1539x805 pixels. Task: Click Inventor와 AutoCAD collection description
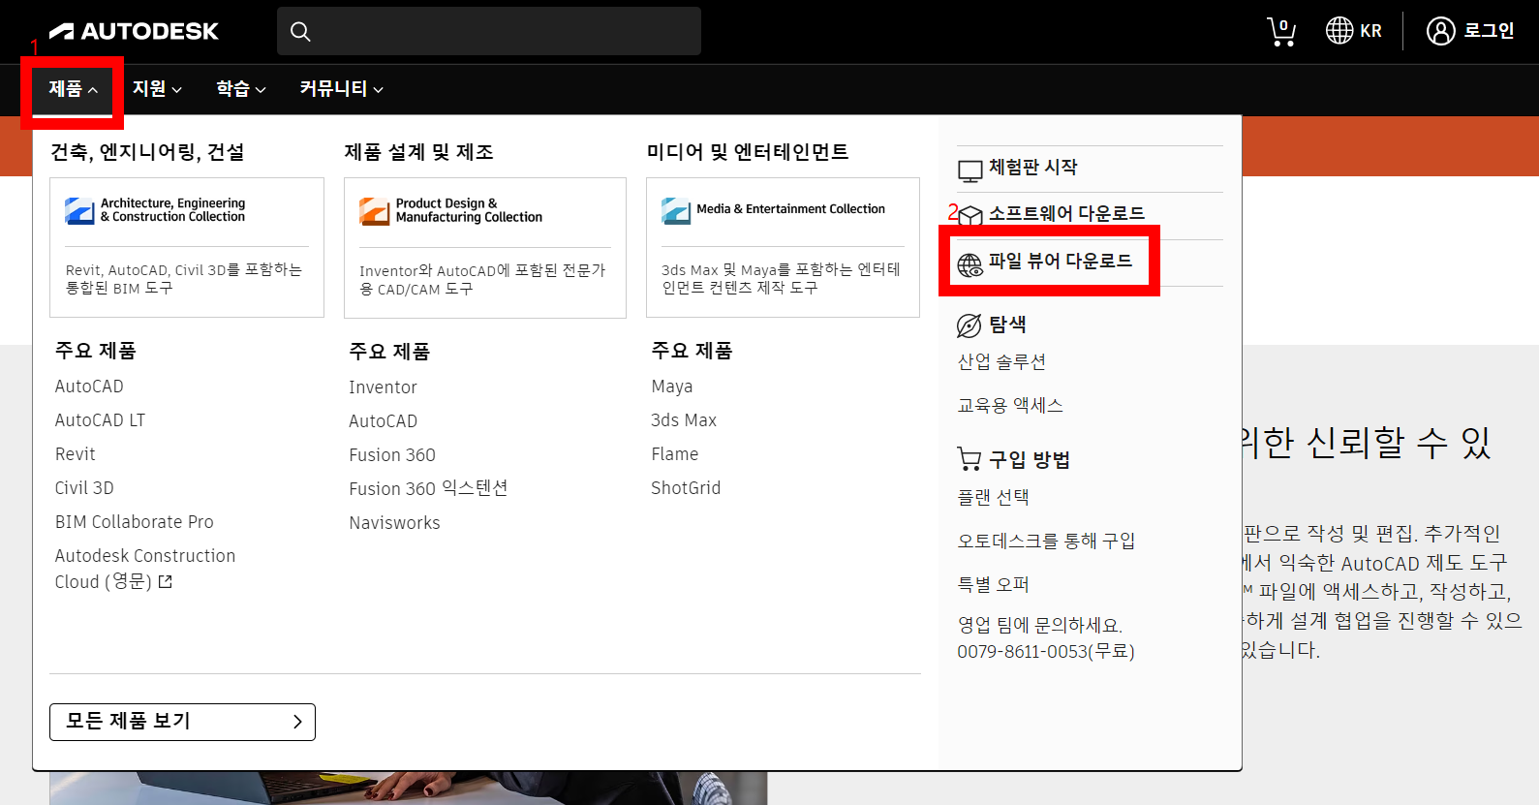(482, 280)
